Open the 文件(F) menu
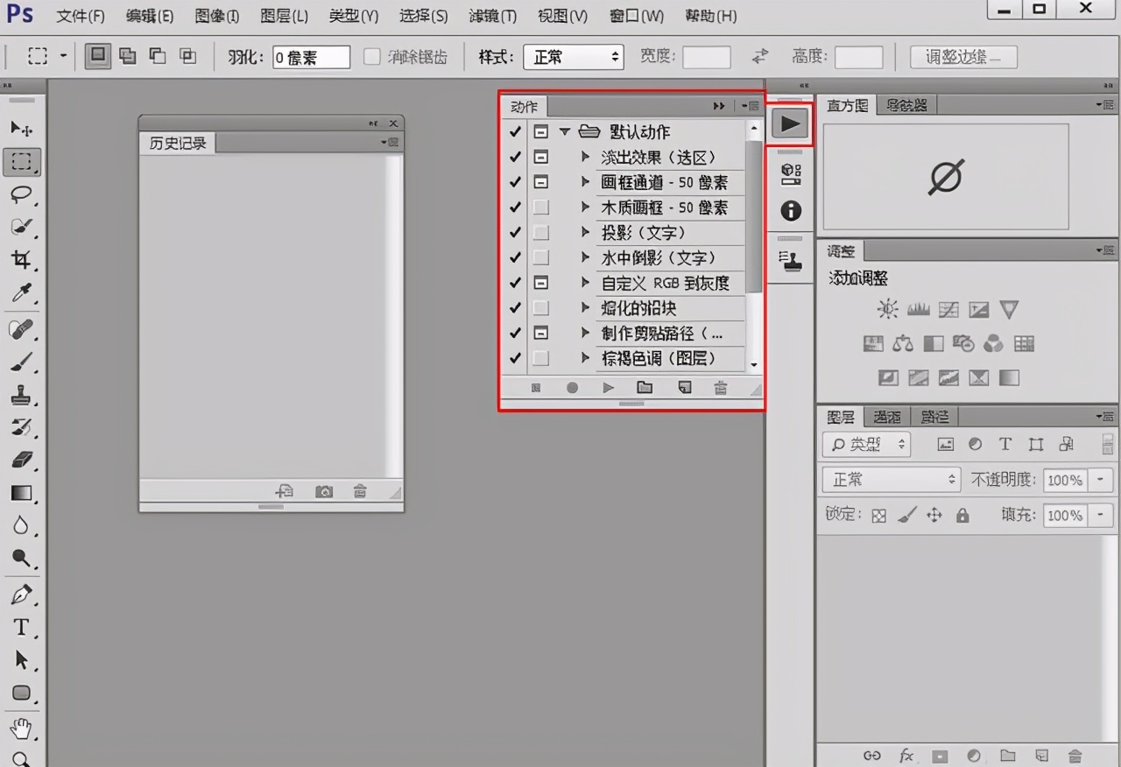Viewport: 1121px width, 767px height. pos(81,16)
